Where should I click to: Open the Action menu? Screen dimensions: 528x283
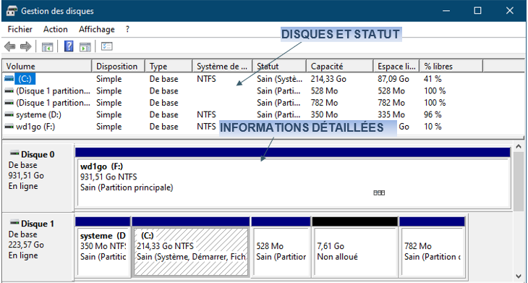coord(55,29)
